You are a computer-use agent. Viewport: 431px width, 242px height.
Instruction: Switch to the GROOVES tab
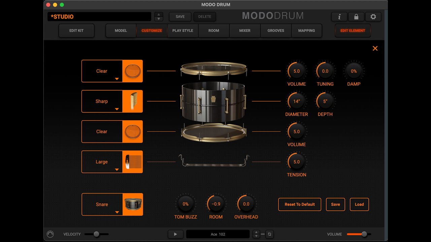coord(276,31)
